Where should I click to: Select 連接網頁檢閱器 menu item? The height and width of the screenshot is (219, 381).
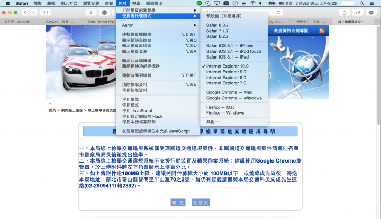[158, 34]
